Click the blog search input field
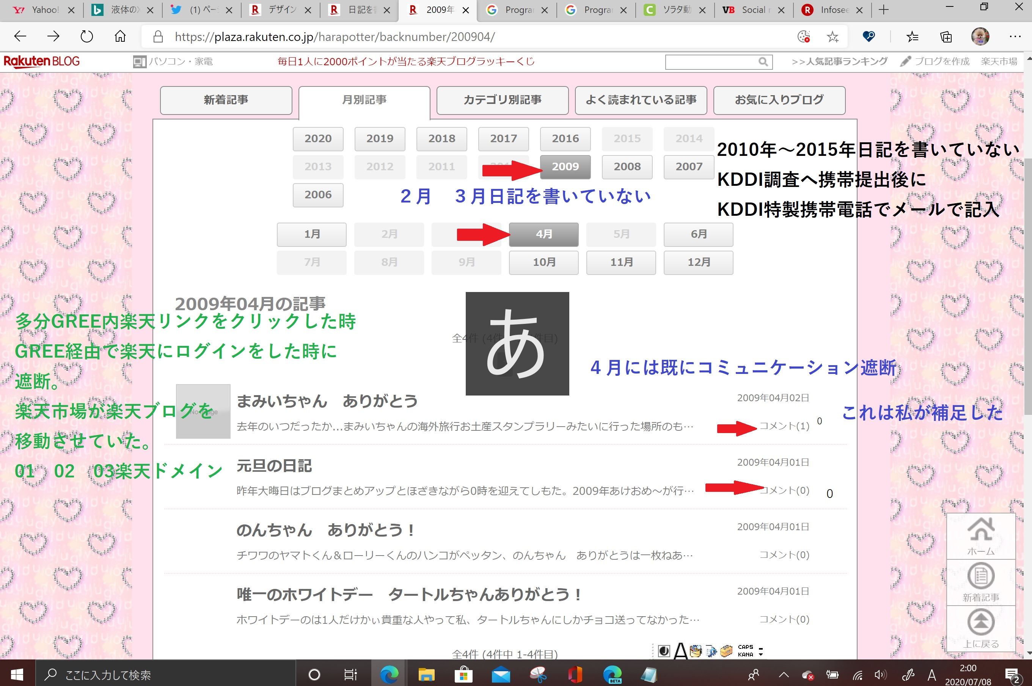Screen dimensions: 1032x686 pyautogui.click(x=712, y=62)
